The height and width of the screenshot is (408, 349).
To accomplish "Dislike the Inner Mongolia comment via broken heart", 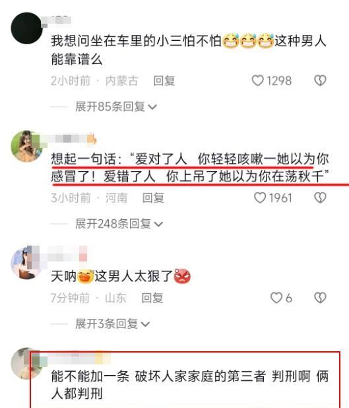I will (320, 81).
